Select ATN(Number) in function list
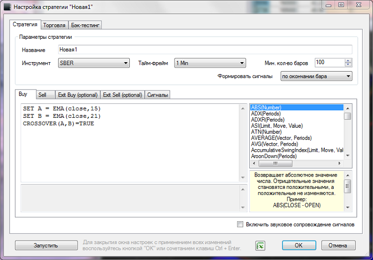The image size is (373, 260). coord(296,132)
